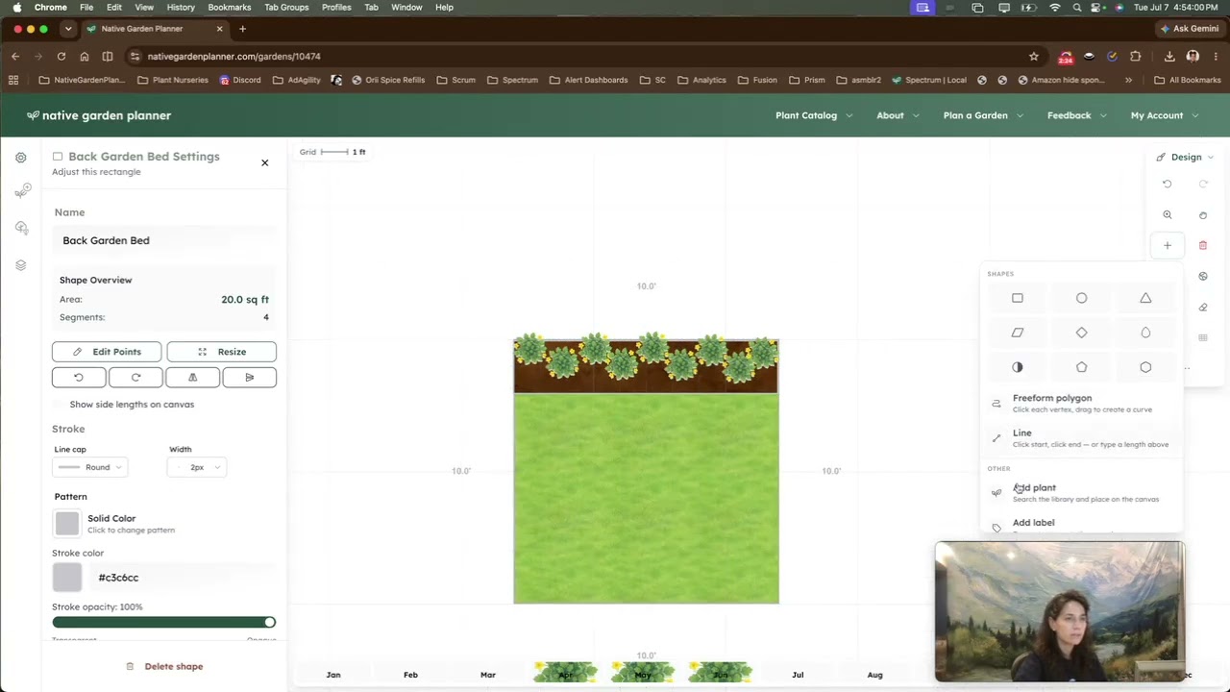Click the red trash delete tool
The height and width of the screenshot is (692, 1230).
[x=1203, y=246]
